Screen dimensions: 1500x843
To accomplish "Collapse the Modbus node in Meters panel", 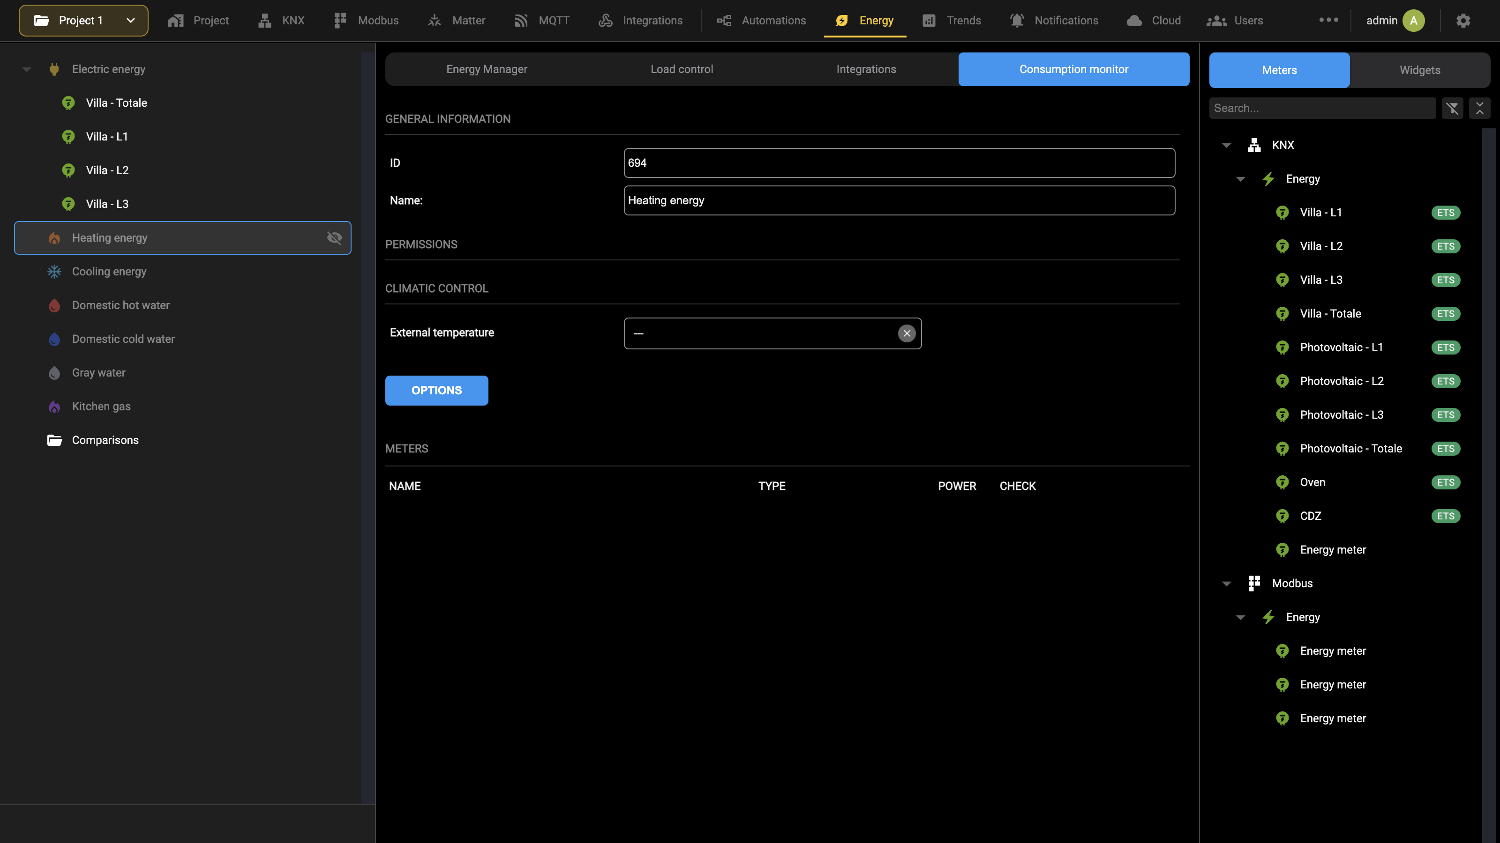I will pos(1226,584).
